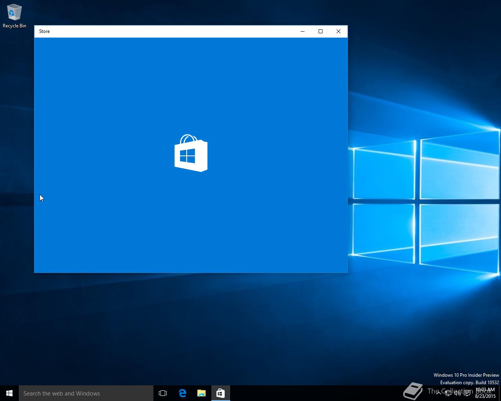Image resolution: width=501 pixels, height=401 pixels.
Task: Open the Start menu
Action: pos(9,393)
